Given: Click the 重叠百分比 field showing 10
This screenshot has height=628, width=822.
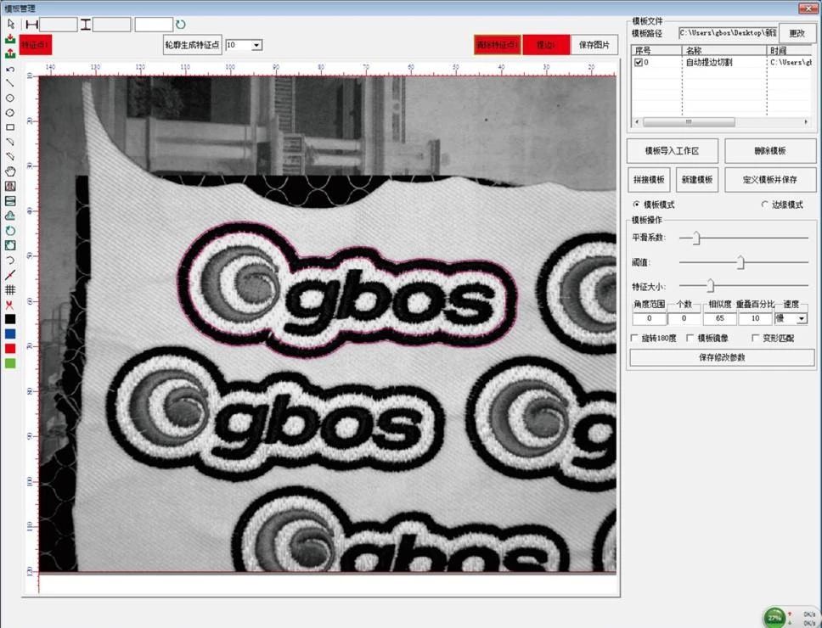Looking at the screenshot, I should (x=756, y=318).
